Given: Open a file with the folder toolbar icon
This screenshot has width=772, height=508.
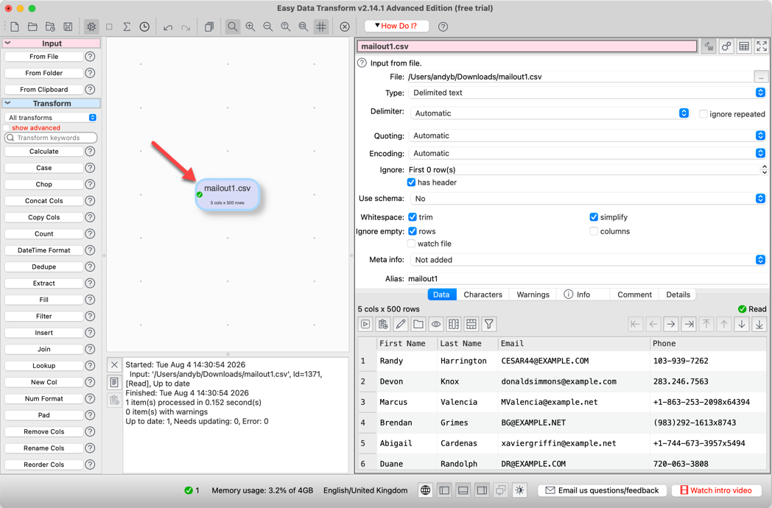Looking at the screenshot, I should pyautogui.click(x=32, y=27).
